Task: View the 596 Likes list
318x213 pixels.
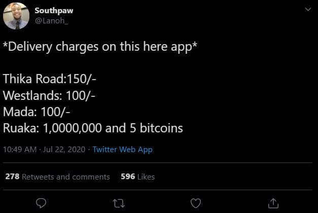Action: (x=137, y=176)
